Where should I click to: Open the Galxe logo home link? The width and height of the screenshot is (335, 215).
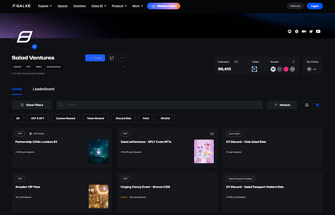[21, 6]
